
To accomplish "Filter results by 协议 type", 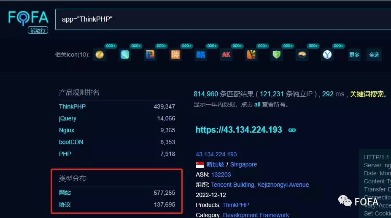I will 65,204.
